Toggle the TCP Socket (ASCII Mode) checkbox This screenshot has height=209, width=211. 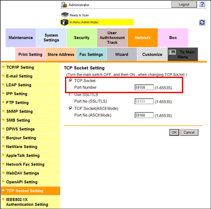click(70, 108)
